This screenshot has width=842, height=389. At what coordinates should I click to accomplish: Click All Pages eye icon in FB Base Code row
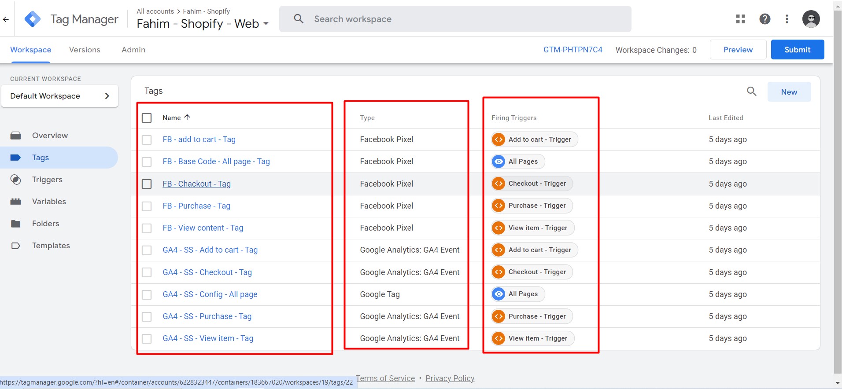[x=499, y=161]
